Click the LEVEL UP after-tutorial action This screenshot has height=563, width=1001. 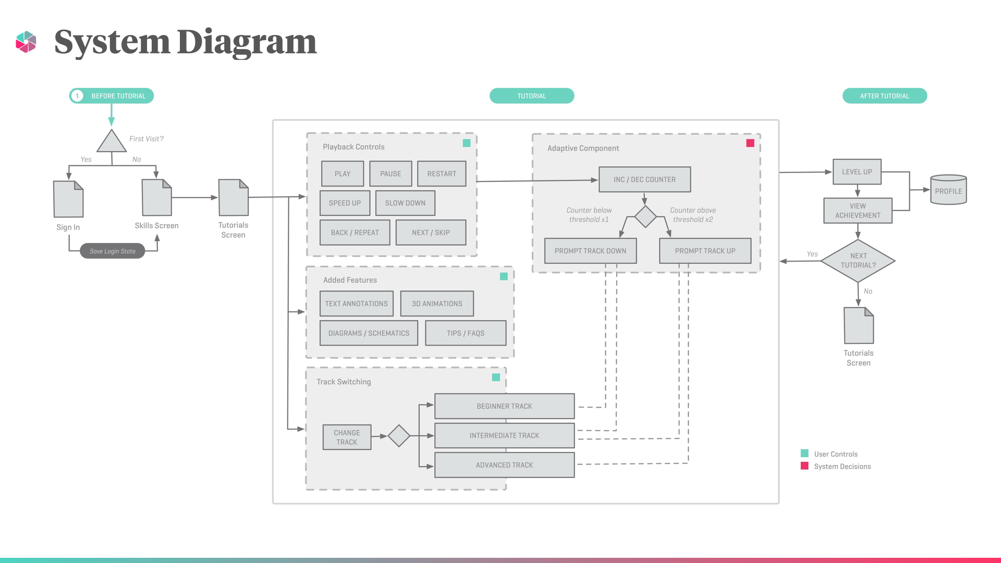pos(857,171)
